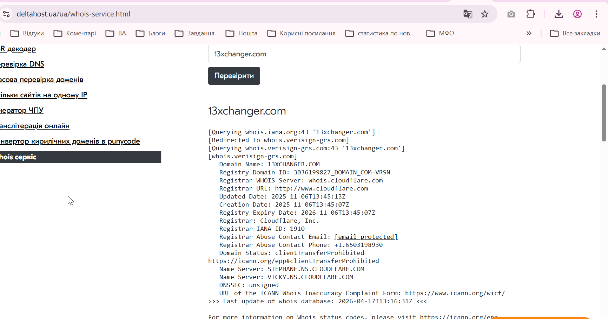The height and width of the screenshot is (319, 608).
Task: Click the Querying whois.verisign-grs.com:43 line
Action: click(x=306, y=148)
